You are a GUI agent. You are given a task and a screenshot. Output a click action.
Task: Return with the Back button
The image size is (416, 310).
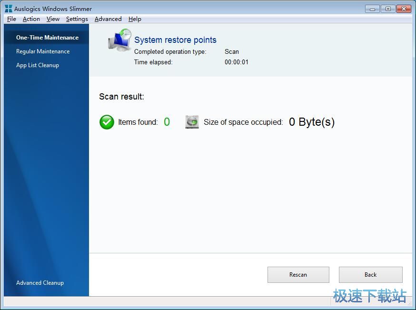click(371, 275)
